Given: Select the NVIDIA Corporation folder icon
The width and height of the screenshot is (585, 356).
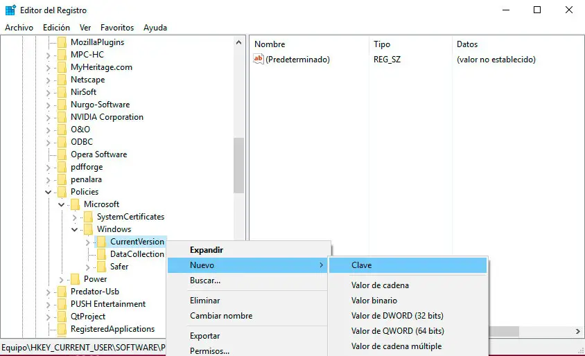Looking at the screenshot, I should [62, 117].
